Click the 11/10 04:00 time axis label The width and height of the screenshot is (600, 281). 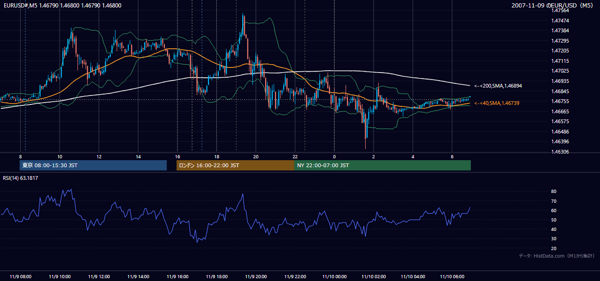pyautogui.click(x=413, y=276)
